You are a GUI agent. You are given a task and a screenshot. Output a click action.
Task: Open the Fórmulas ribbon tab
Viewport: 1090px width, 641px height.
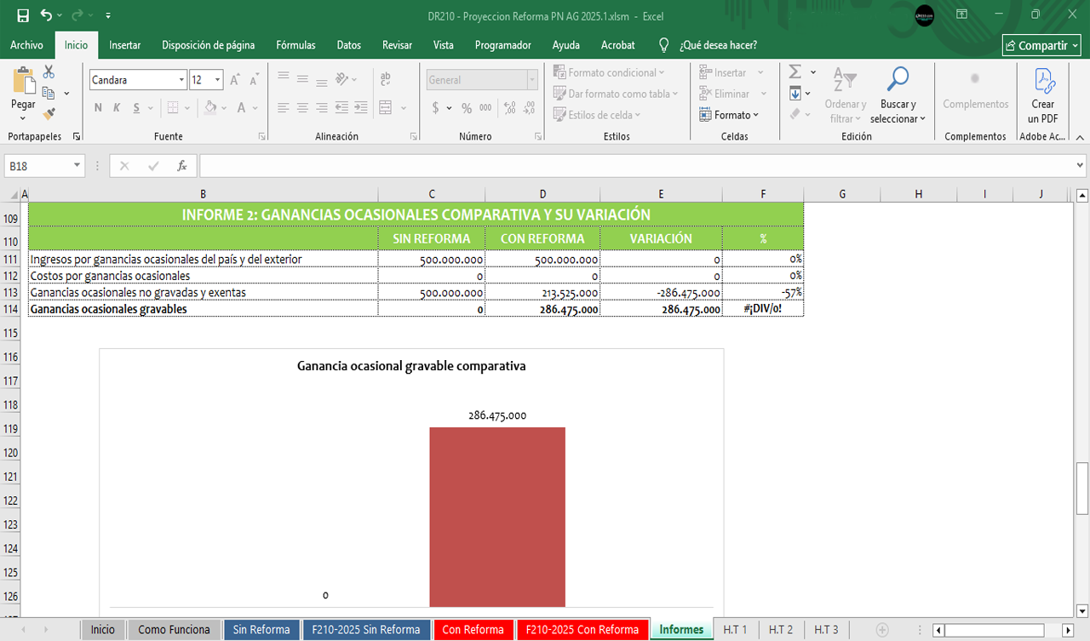click(295, 45)
